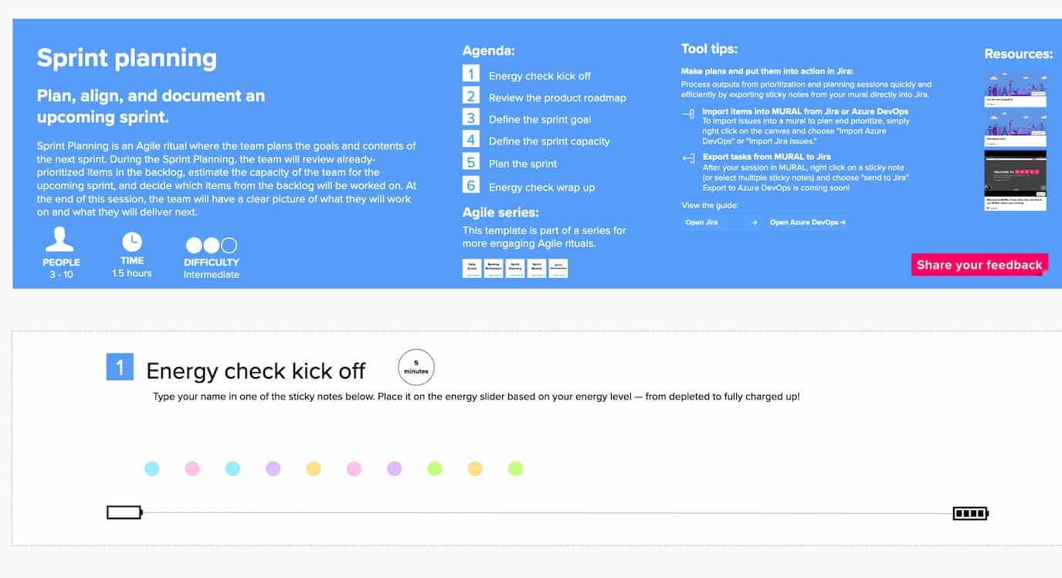Click the People icon showing group size
The width and height of the screenshot is (1062, 578).
(61, 240)
